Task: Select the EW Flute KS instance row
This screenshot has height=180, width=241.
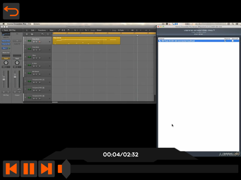Action: click(199, 41)
